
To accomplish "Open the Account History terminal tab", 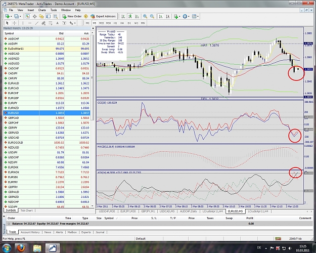I will click(30, 232).
